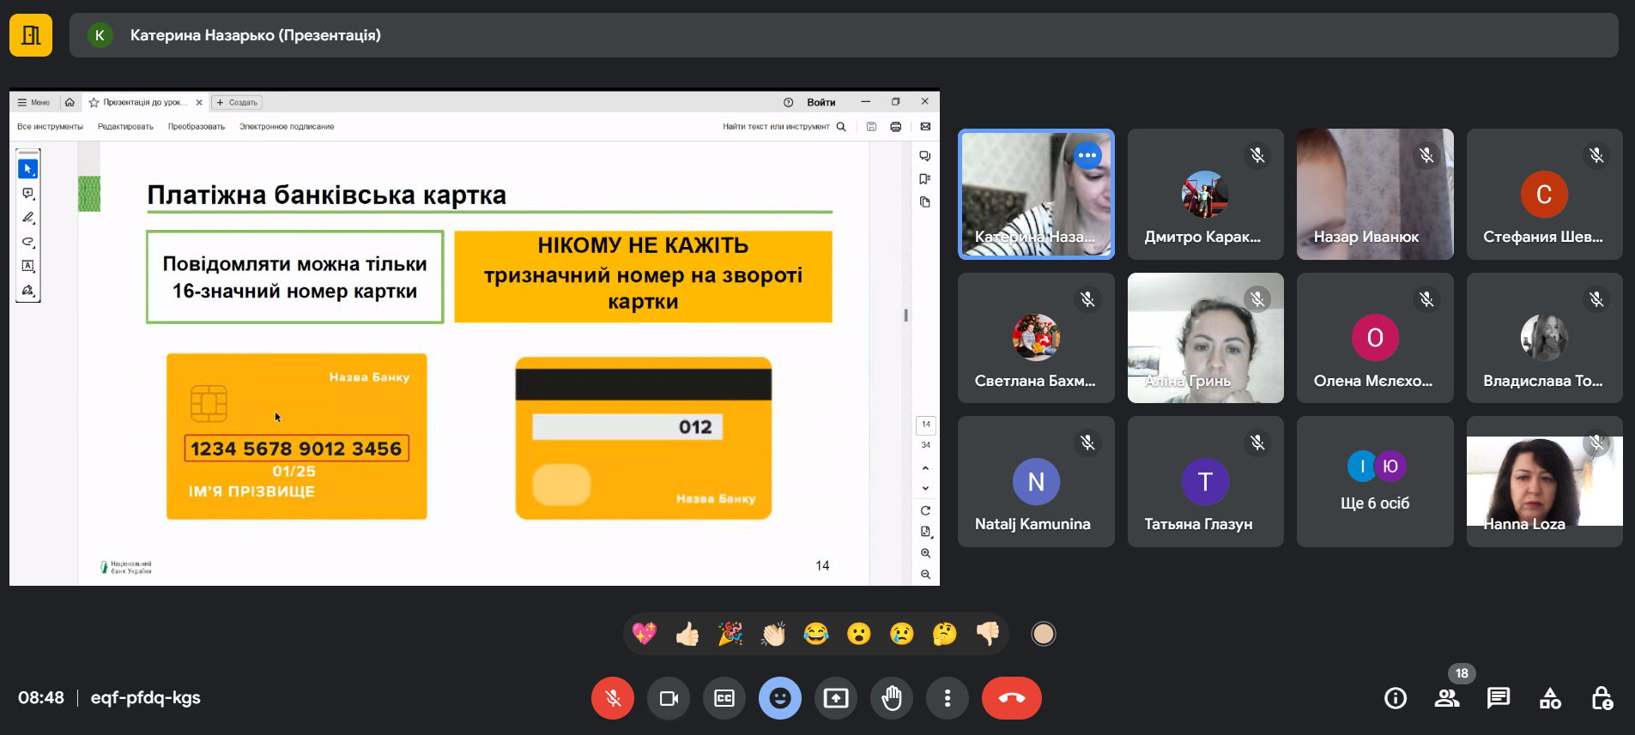
Task: Unmute the microphone in call controls
Action: [612, 698]
